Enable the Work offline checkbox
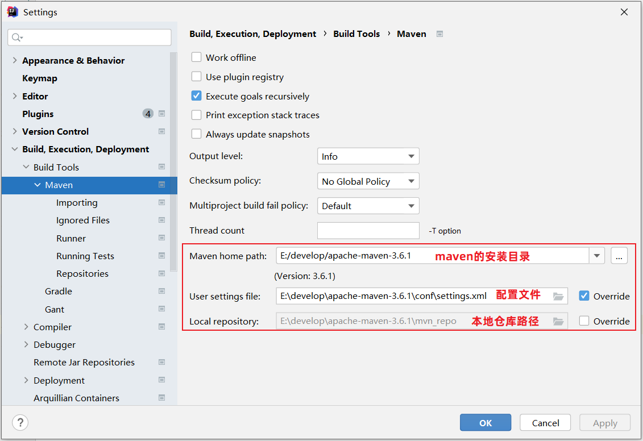The image size is (643, 441). (197, 57)
